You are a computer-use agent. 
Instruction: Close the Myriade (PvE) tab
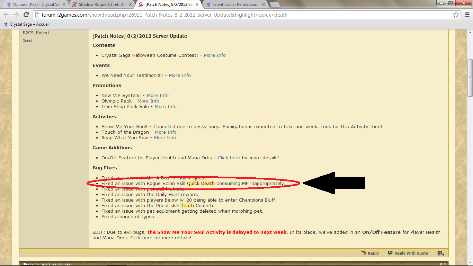(x=64, y=5)
